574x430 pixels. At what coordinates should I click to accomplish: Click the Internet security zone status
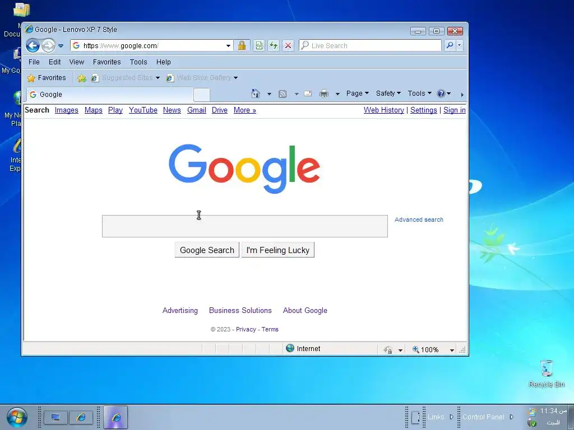303,348
